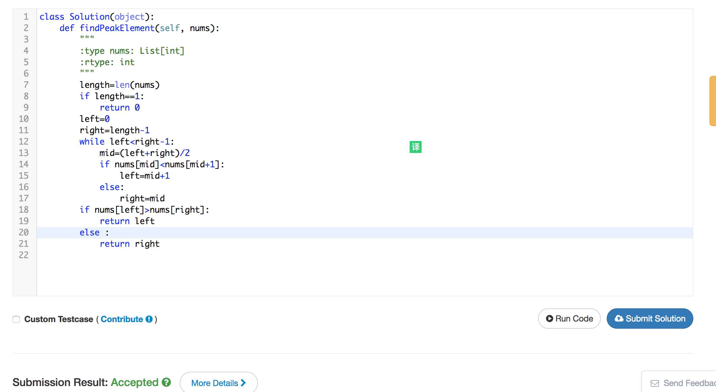Click the orange side tab at the right edge

point(713,101)
